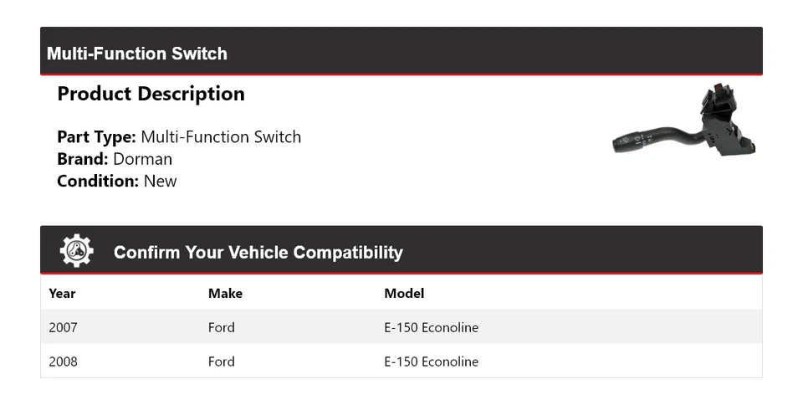Click E-150 Econoline in the 2007 row
803x405 pixels.
[432, 327]
